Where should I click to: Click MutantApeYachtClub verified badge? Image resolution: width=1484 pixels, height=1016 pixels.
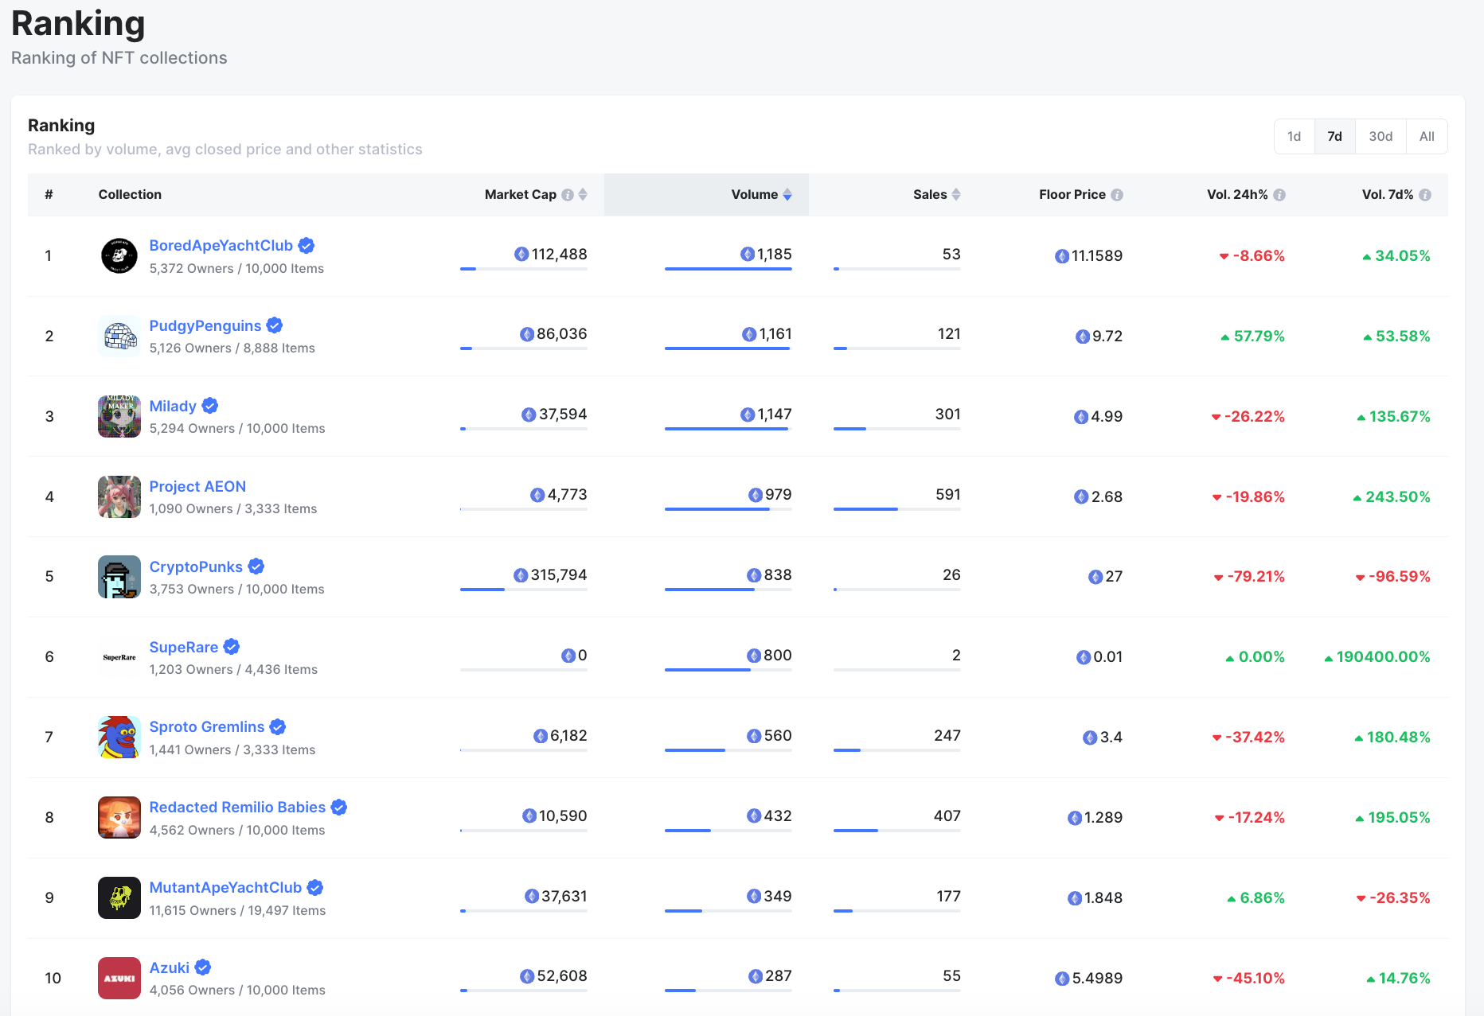tap(315, 887)
